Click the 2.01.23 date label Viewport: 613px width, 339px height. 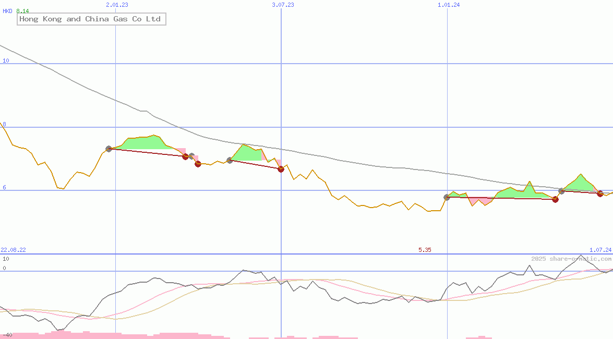pos(117,5)
